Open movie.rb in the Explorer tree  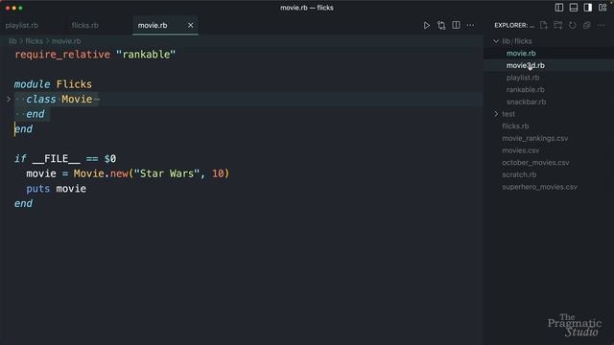pos(521,54)
